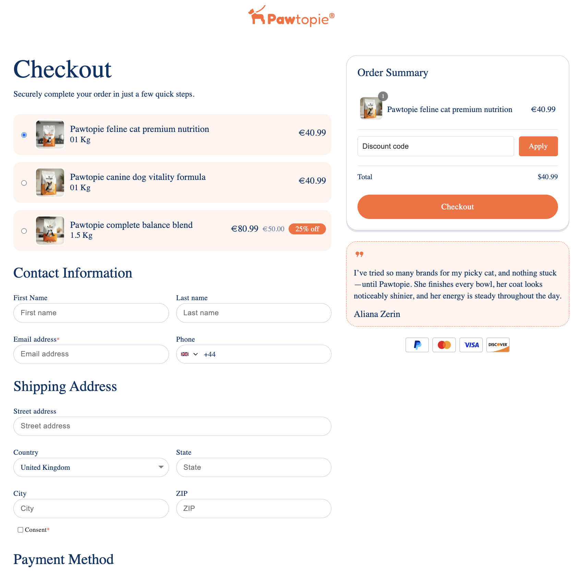
Task: Select the complete balance blend option
Action: 24,231
